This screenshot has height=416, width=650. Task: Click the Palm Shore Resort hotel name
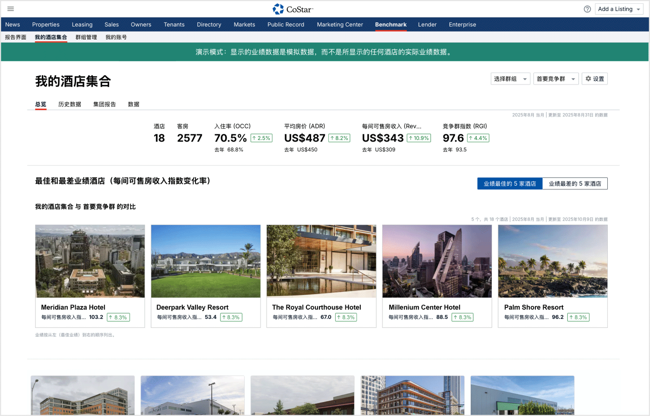[533, 307]
